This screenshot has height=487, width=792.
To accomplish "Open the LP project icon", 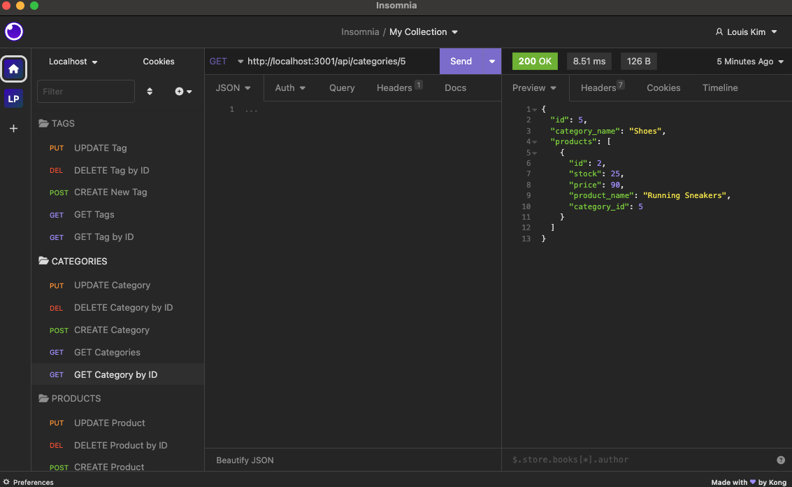I will 13,98.
